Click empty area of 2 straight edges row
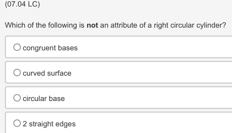The width and height of the screenshot is (232, 133). 153,124
